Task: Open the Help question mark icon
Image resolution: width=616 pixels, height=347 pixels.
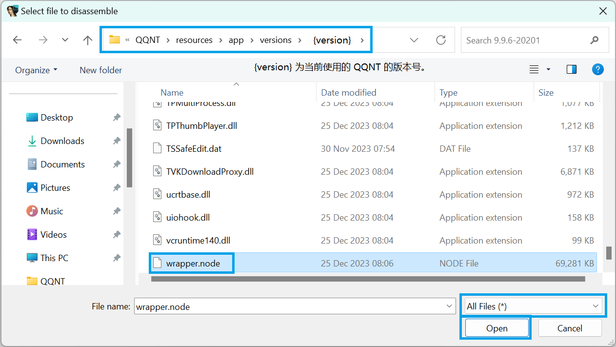Action: pyautogui.click(x=598, y=69)
